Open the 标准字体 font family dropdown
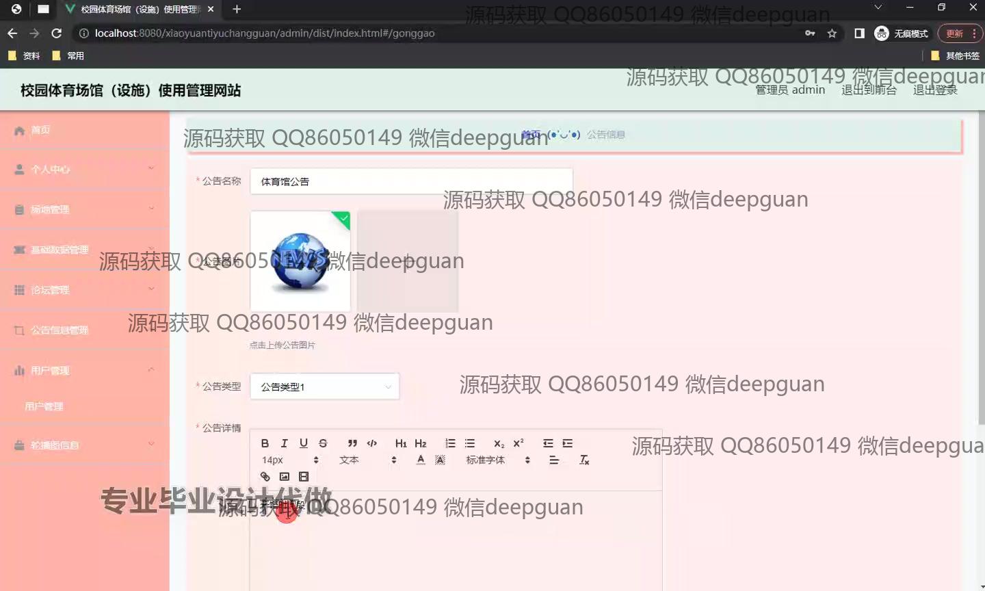 pos(498,460)
